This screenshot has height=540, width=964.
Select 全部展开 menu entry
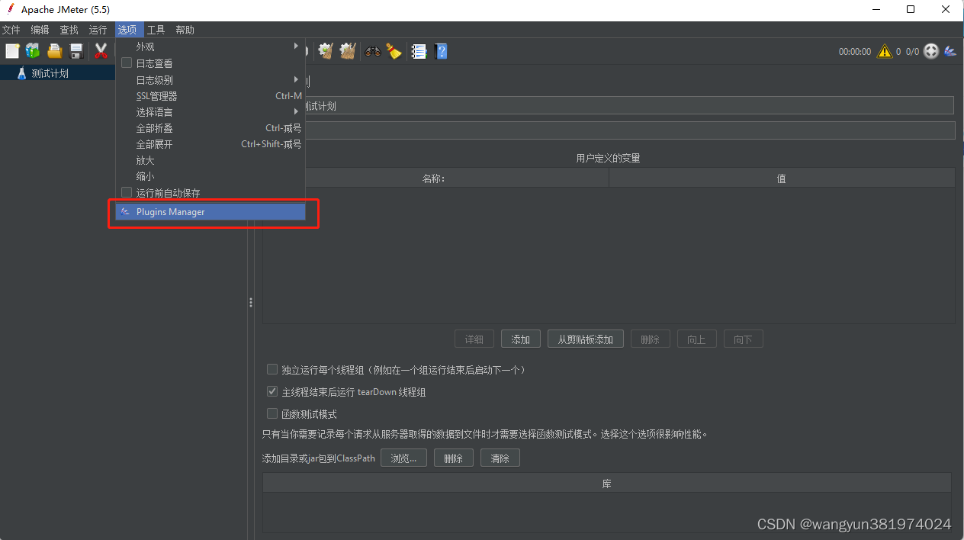210,144
